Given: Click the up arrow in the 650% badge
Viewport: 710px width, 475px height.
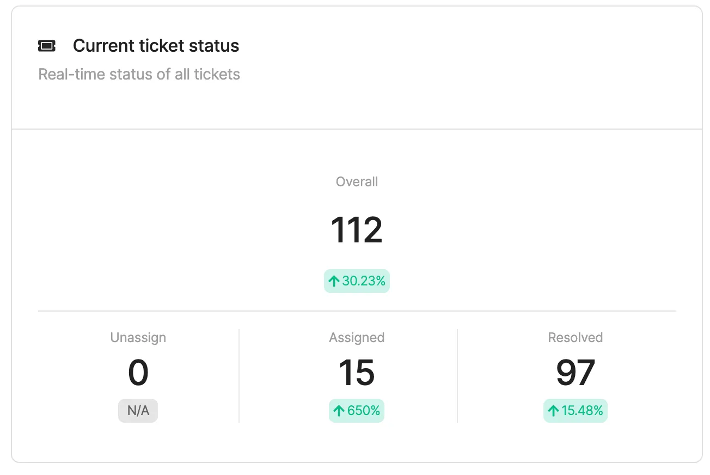Looking at the screenshot, I should [x=339, y=411].
